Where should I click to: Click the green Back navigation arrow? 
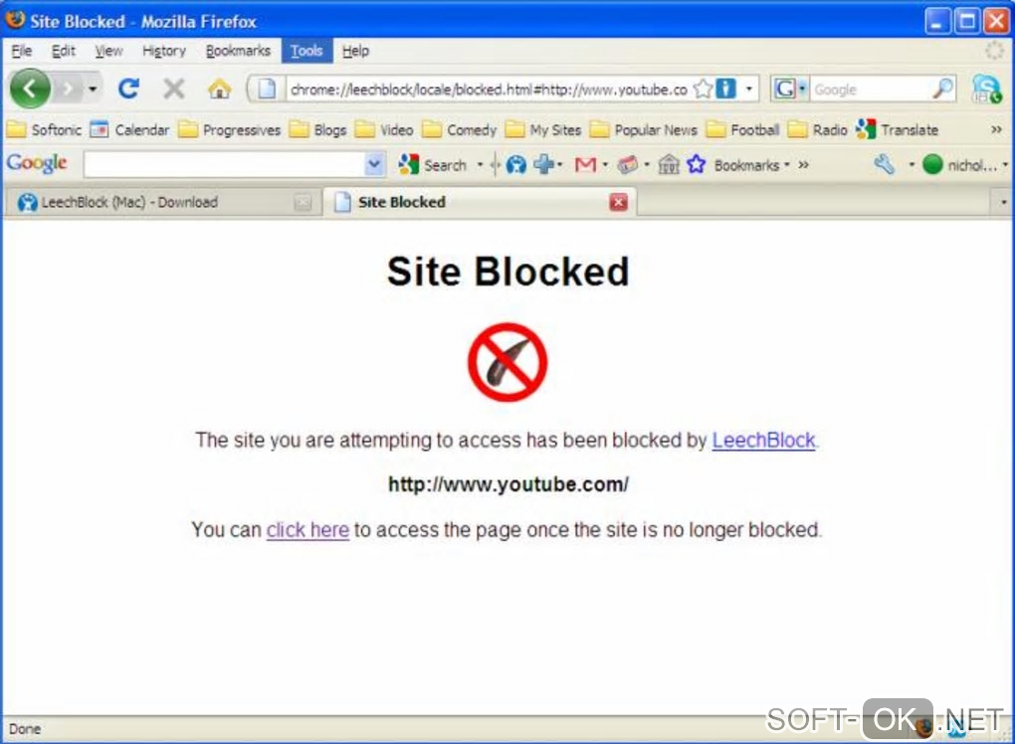click(x=30, y=88)
